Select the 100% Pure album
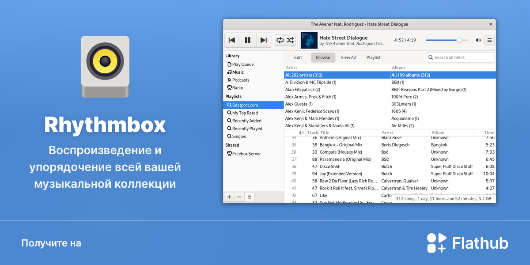This screenshot has width=530, height=265. 443,97
